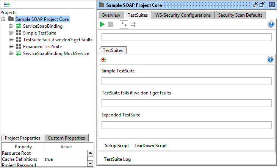Viewport: 277px width, 168px height.
Task: Expand the Simple TestSuite tree node
Action: (x=11, y=33)
